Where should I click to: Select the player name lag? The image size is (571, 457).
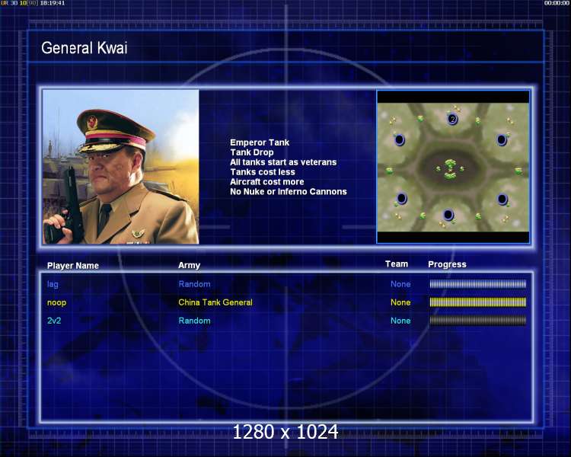[53, 284]
